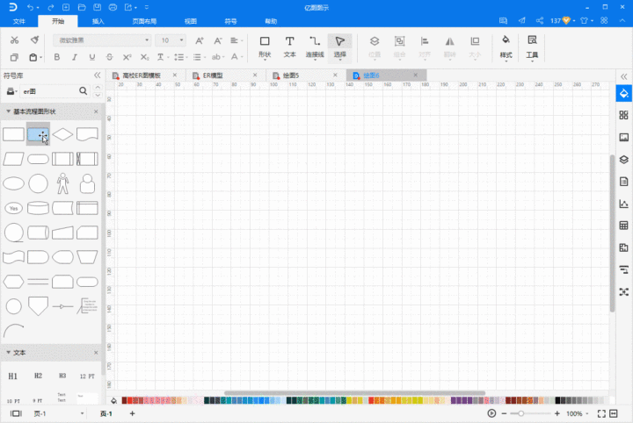Select the Text tool

click(x=289, y=47)
